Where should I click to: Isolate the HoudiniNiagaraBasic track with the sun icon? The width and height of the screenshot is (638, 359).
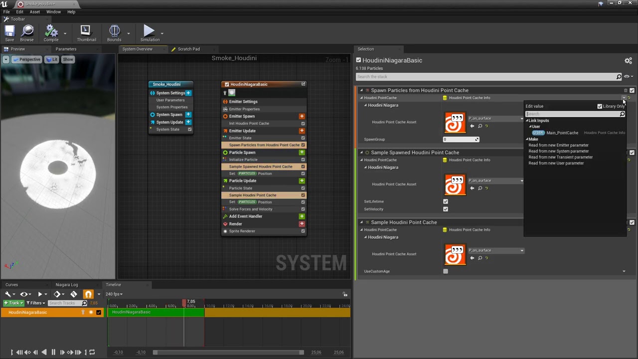[x=91, y=313]
